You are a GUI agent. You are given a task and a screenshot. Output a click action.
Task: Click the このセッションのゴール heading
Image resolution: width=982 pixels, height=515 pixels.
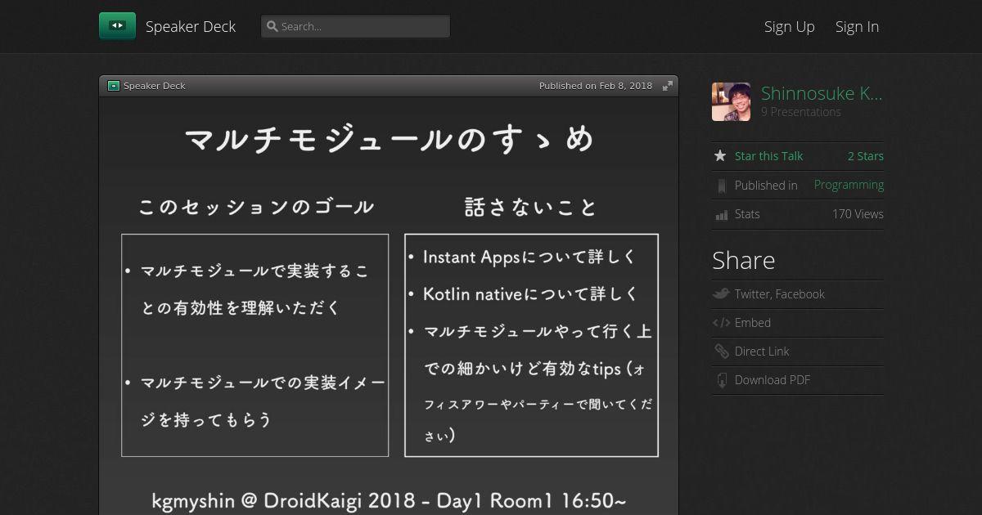coord(255,207)
